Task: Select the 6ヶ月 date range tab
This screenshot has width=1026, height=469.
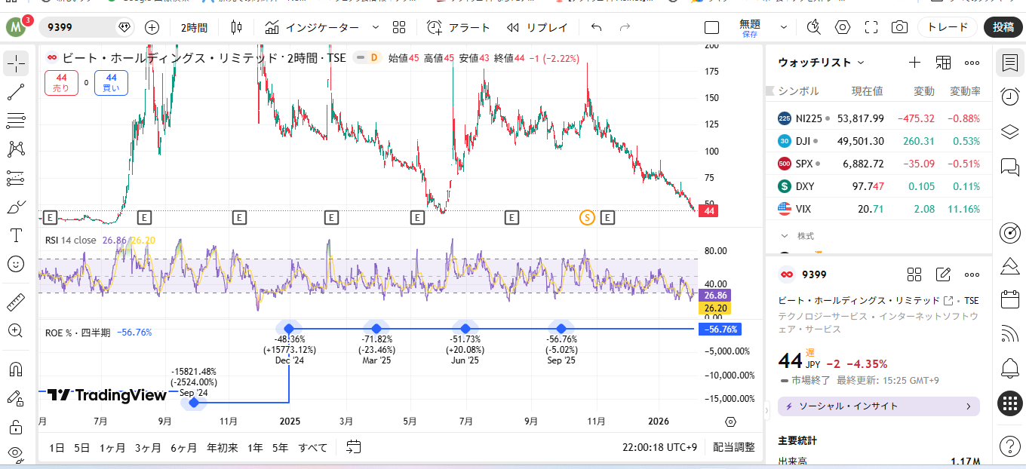Action: pos(183,447)
